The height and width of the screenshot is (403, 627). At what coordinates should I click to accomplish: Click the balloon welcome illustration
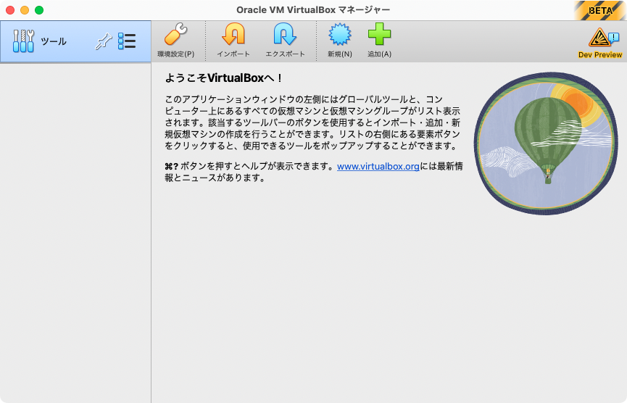[x=545, y=143]
